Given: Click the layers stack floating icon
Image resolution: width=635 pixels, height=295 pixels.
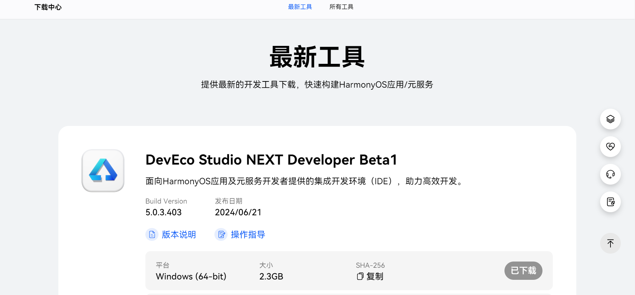Looking at the screenshot, I should (610, 119).
